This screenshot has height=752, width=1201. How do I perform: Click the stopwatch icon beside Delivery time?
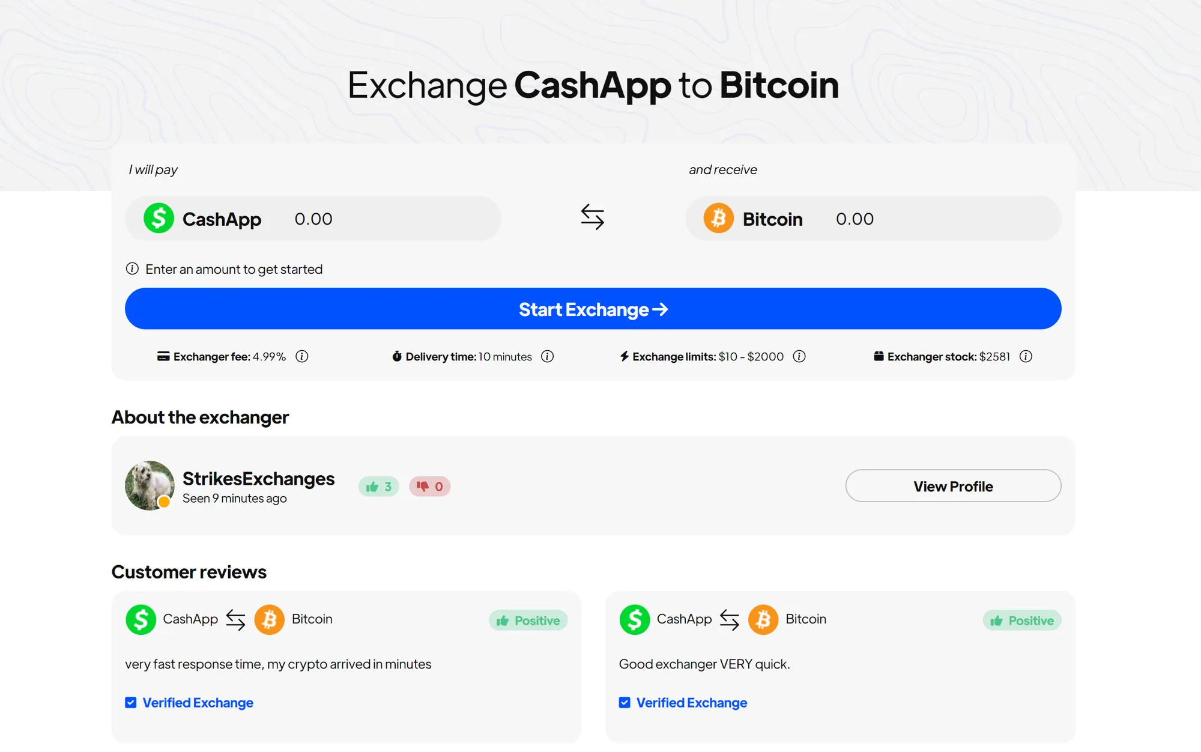tap(397, 356)
